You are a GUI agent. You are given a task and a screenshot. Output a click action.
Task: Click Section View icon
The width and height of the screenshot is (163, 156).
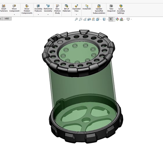(89, 19)
